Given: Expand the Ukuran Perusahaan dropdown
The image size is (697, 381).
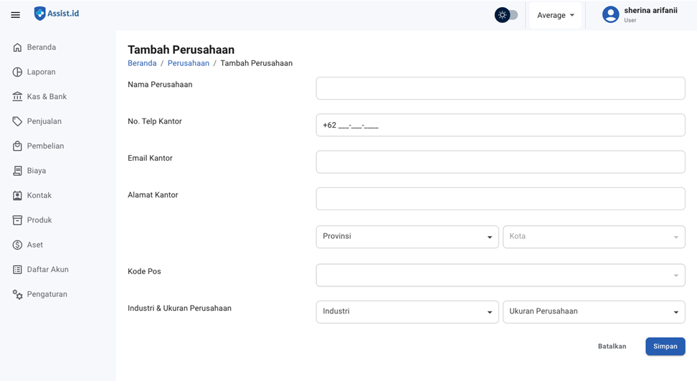Looking at the screenshot, I should [x=594, y=312].
